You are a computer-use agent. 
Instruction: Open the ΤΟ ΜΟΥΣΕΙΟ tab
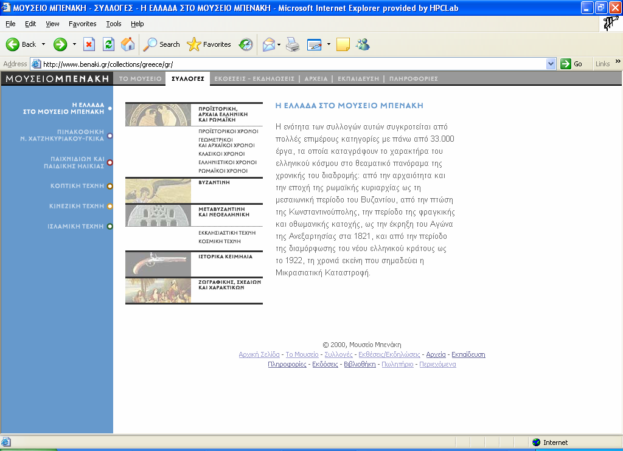pos(141,78)
